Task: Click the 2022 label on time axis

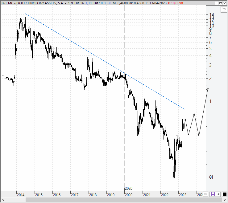Action: [165, 195]
